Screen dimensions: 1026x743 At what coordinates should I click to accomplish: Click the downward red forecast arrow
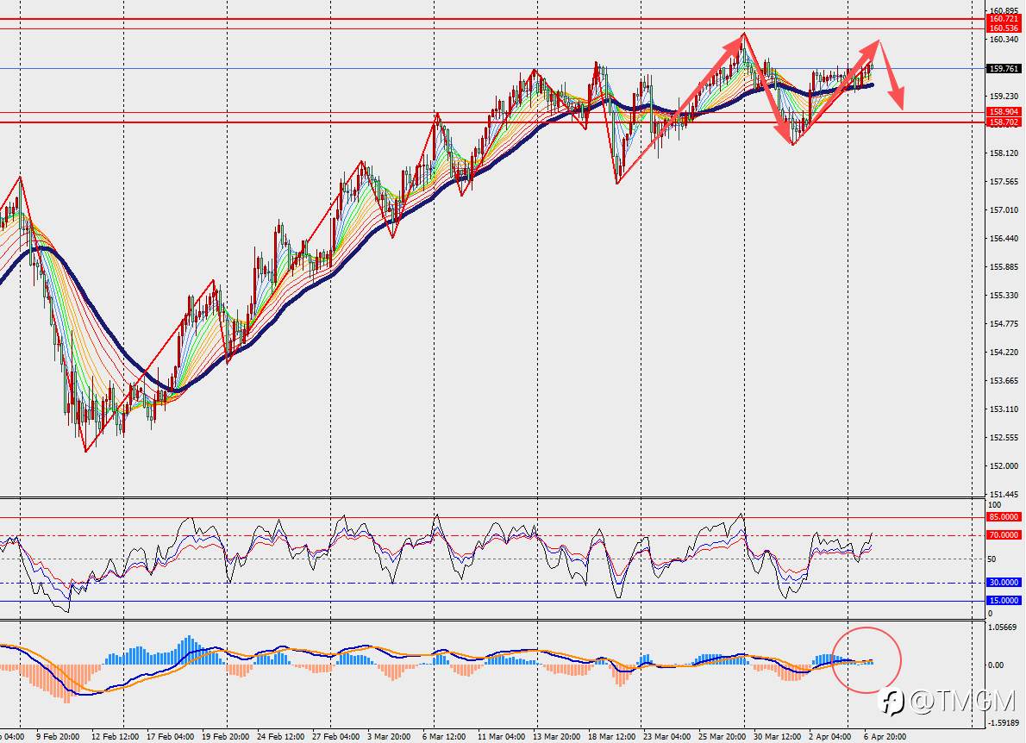891,75
